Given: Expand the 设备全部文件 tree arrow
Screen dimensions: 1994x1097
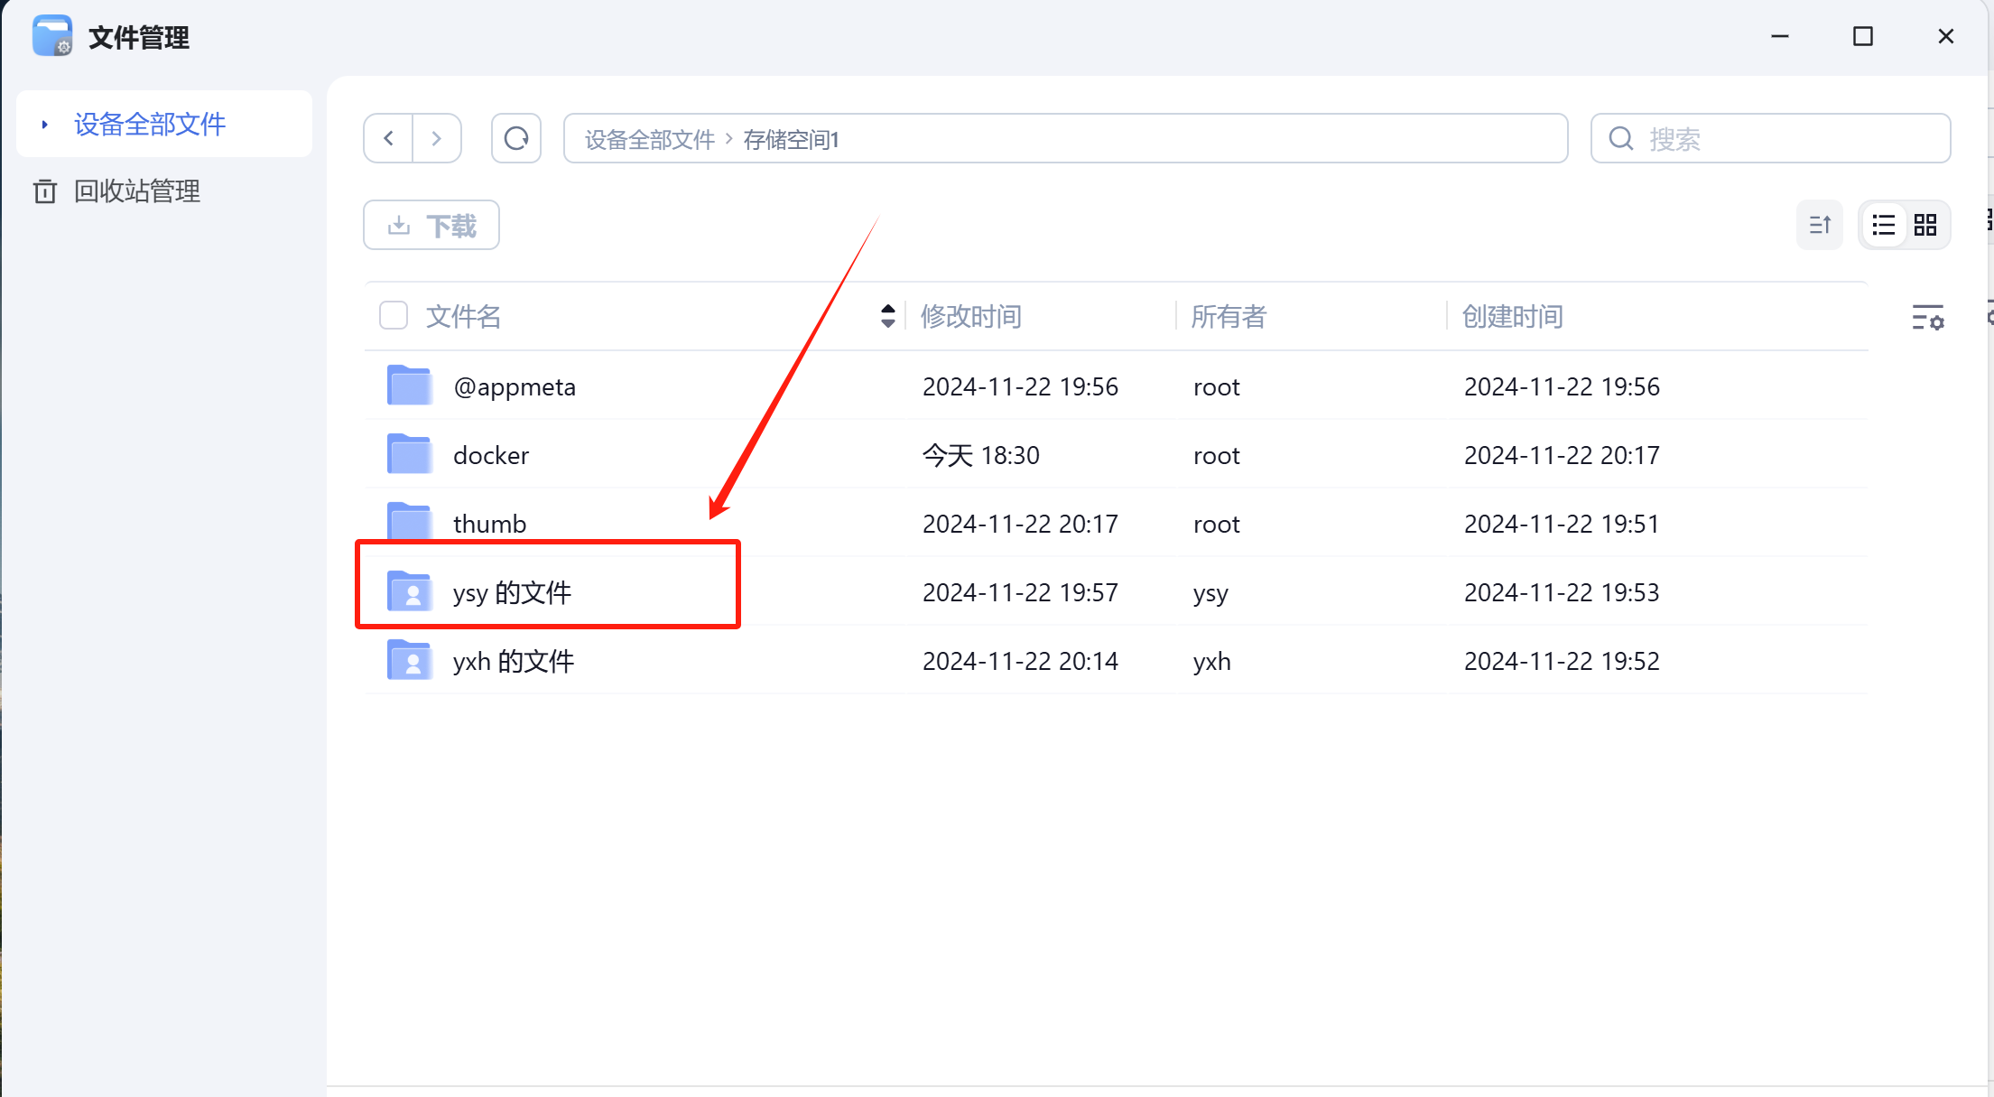Looking at the screenshot, I should 44,124.
